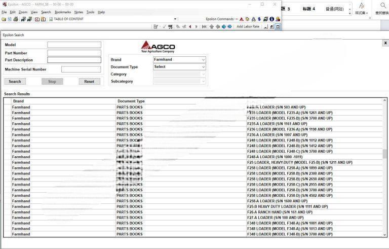Screen dimensions: 389x249
Task: Click the red book bookmark icon
Action: (37, 19)
